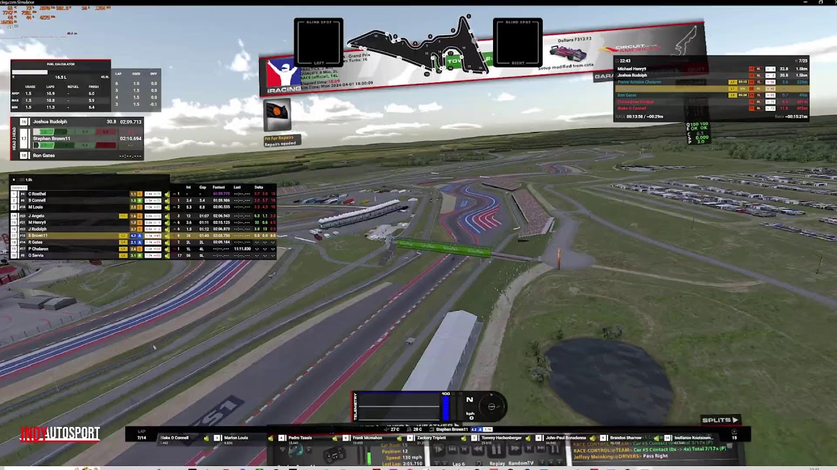
Task: Click the 4.2 A license badge for S Brown11
Action: click(x=136, y=236)
